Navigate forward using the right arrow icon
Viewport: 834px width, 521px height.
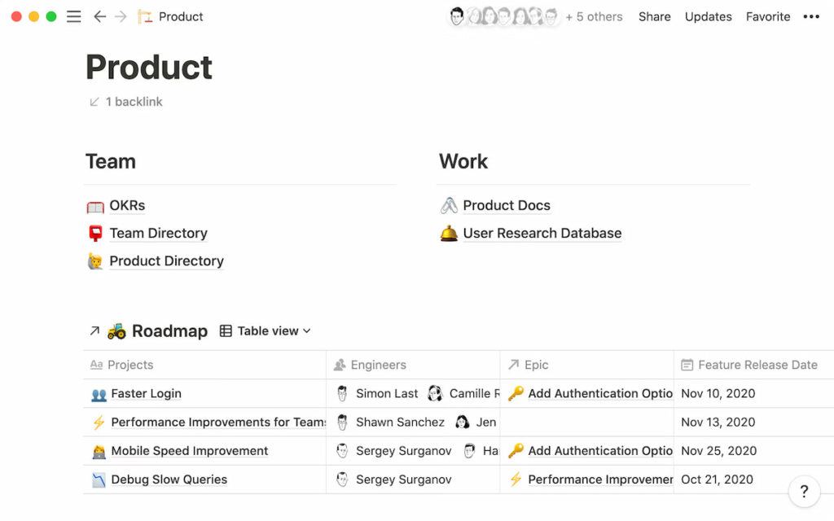click(x=119, y=16)
